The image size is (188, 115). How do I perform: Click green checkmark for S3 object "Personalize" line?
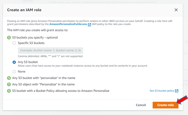pos(9,84)
